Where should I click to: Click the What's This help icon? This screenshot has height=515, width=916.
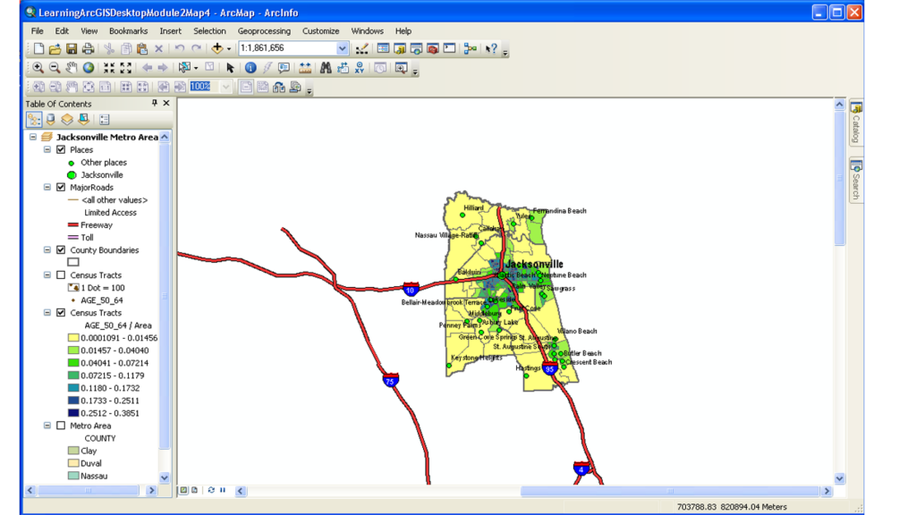point(491,48)
